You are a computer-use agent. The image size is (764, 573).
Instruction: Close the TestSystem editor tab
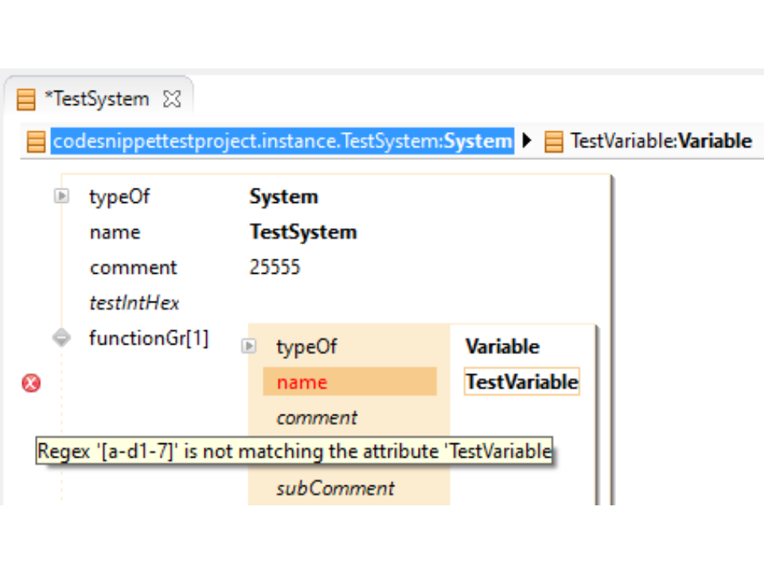[171, 99]
